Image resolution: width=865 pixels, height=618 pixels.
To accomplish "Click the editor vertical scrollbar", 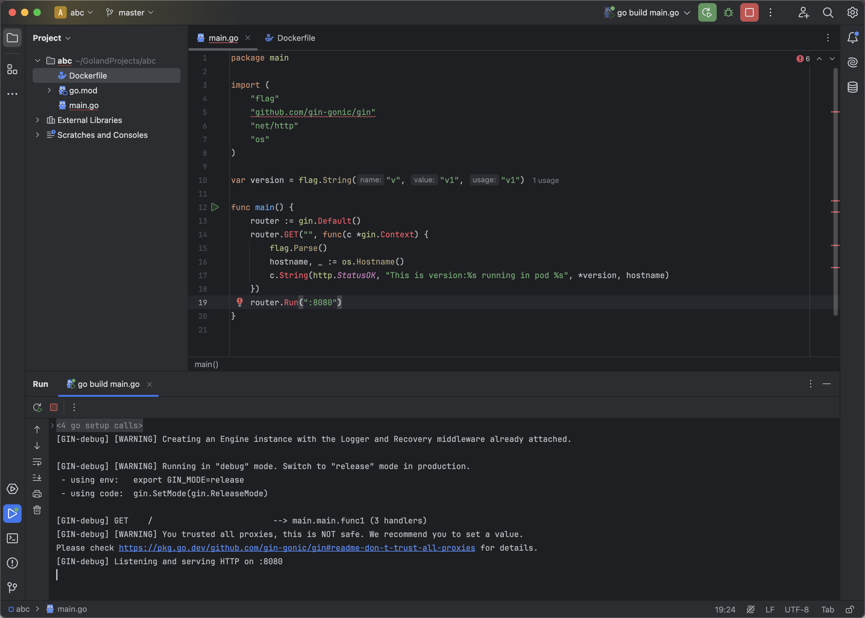I will coord(836,192).
